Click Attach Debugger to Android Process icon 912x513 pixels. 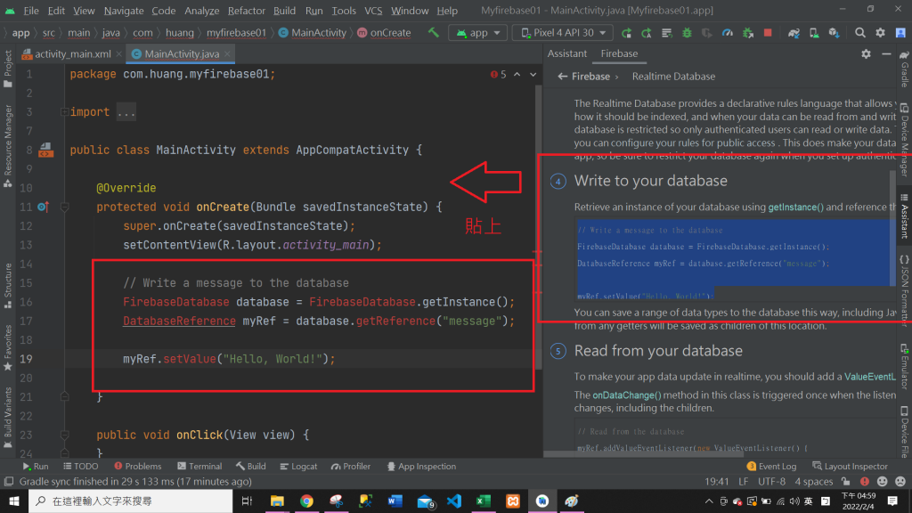click(x=748, y=33)
